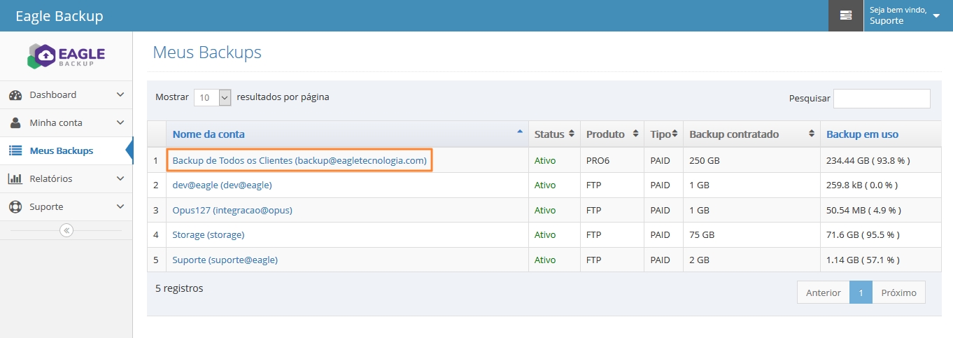Image resolution: width=953 pixels, height=338 pixels.
Task: Sort by Backup contratado column
Action: tap(751, 134)
